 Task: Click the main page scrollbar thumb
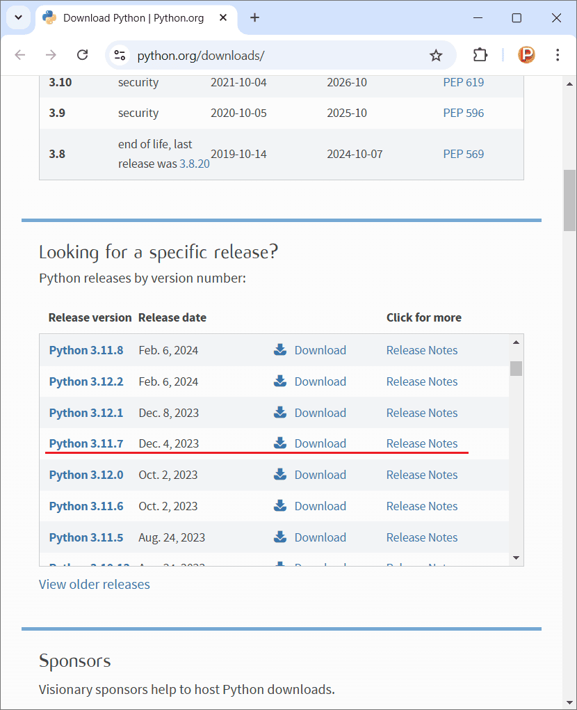[570, 200]
